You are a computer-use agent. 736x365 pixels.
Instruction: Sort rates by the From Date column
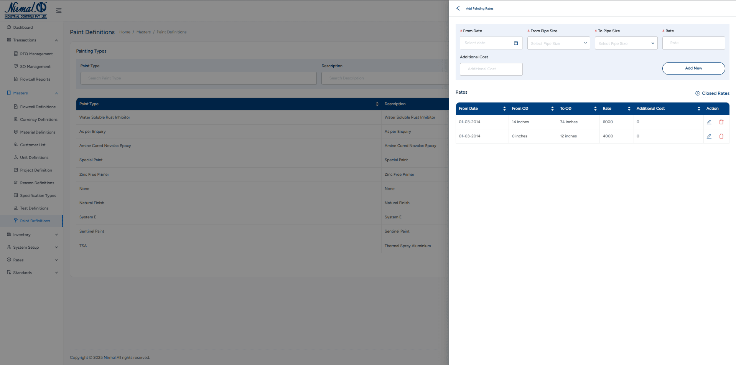[x=504, y=109]
